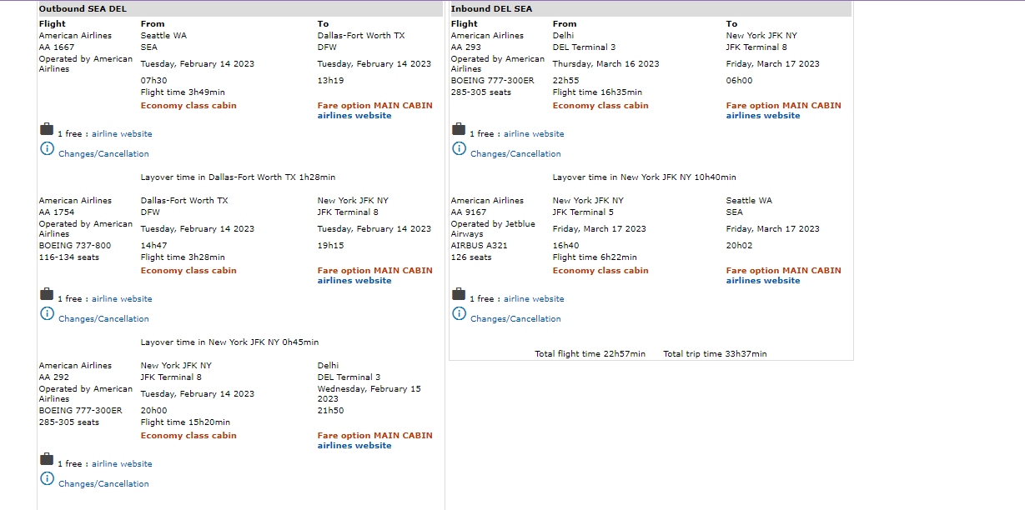
Task: Click the suitcase baggage icon for flight AA 1667
Action: (47, 129)
